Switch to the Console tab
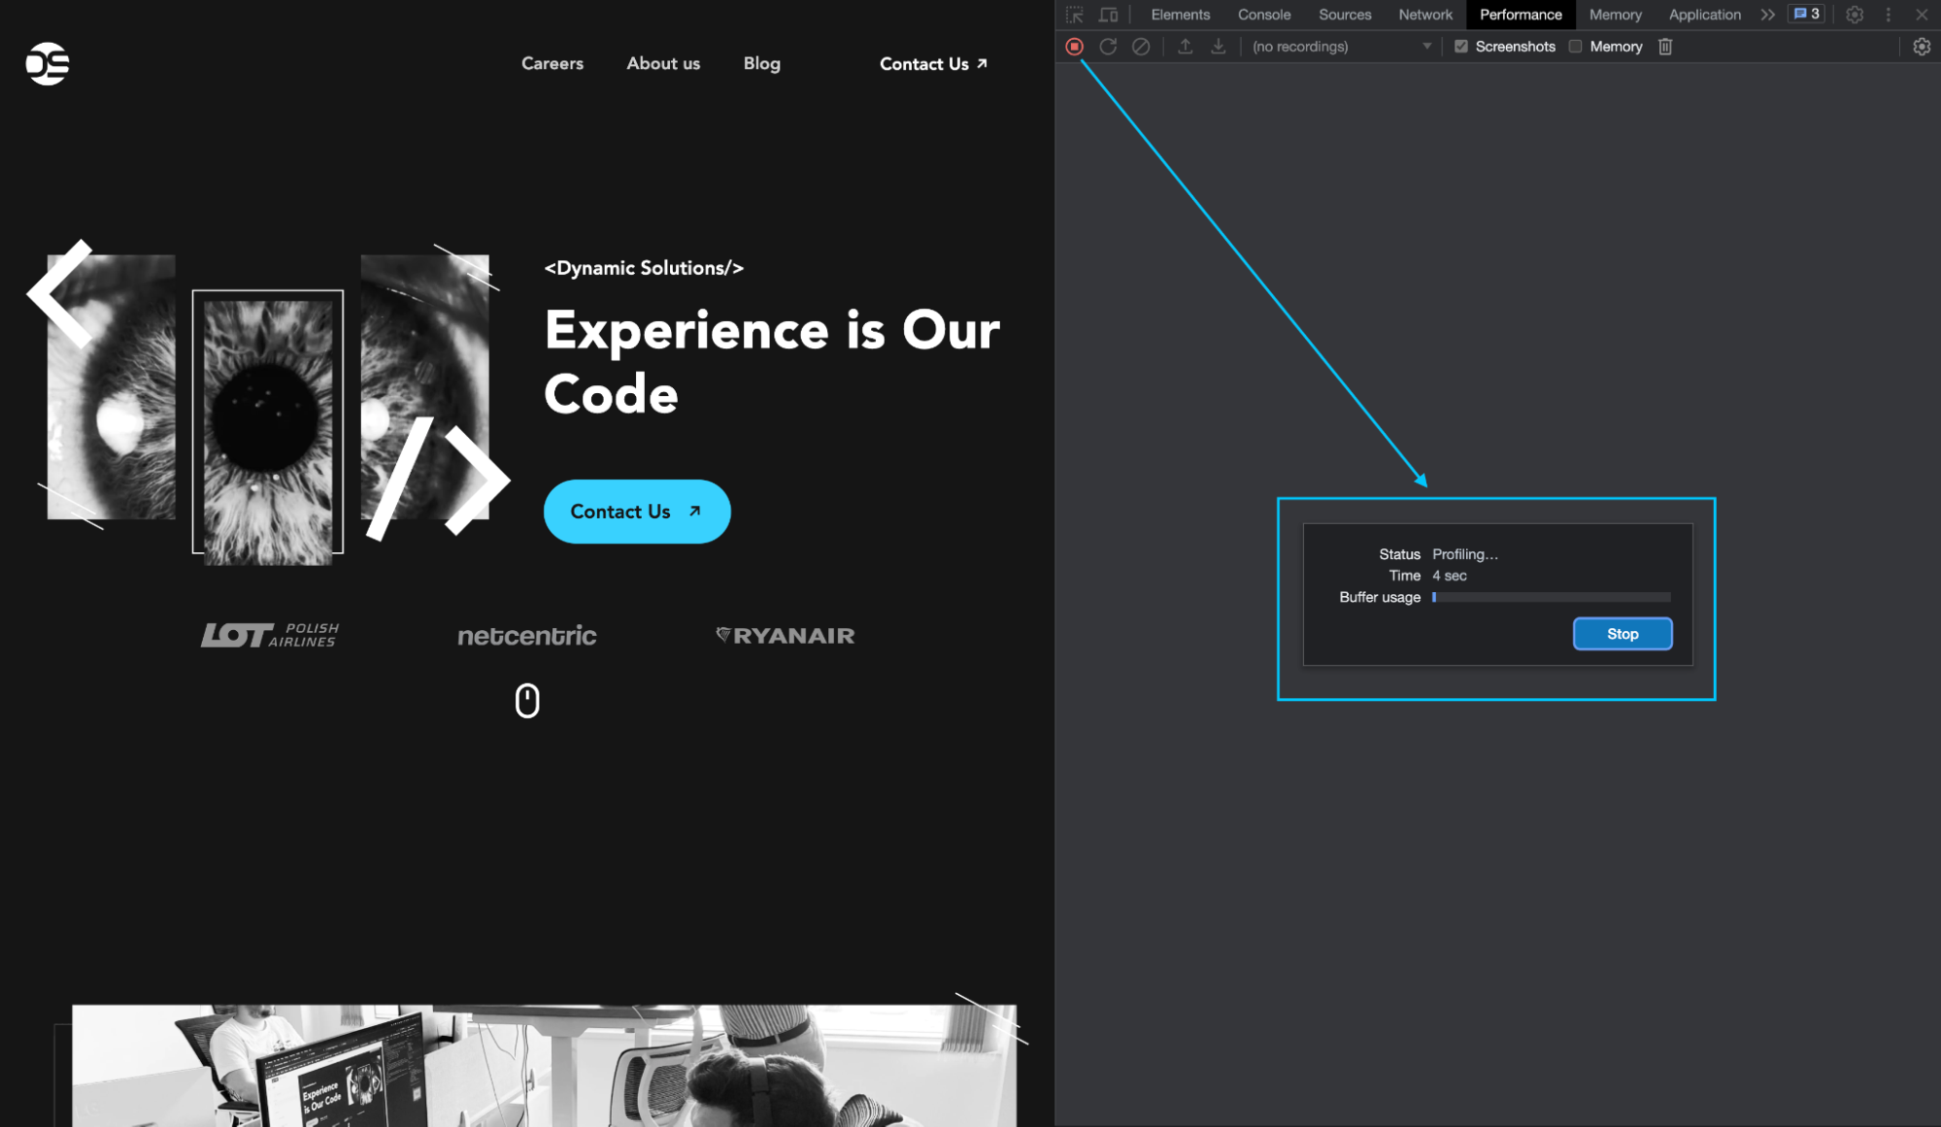 point(1263,15)
